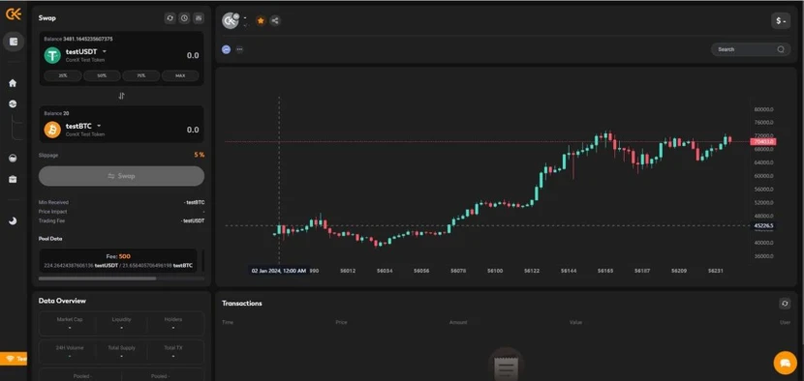Select the 75% amount button

pyautogui.click(x=141, y=75)
